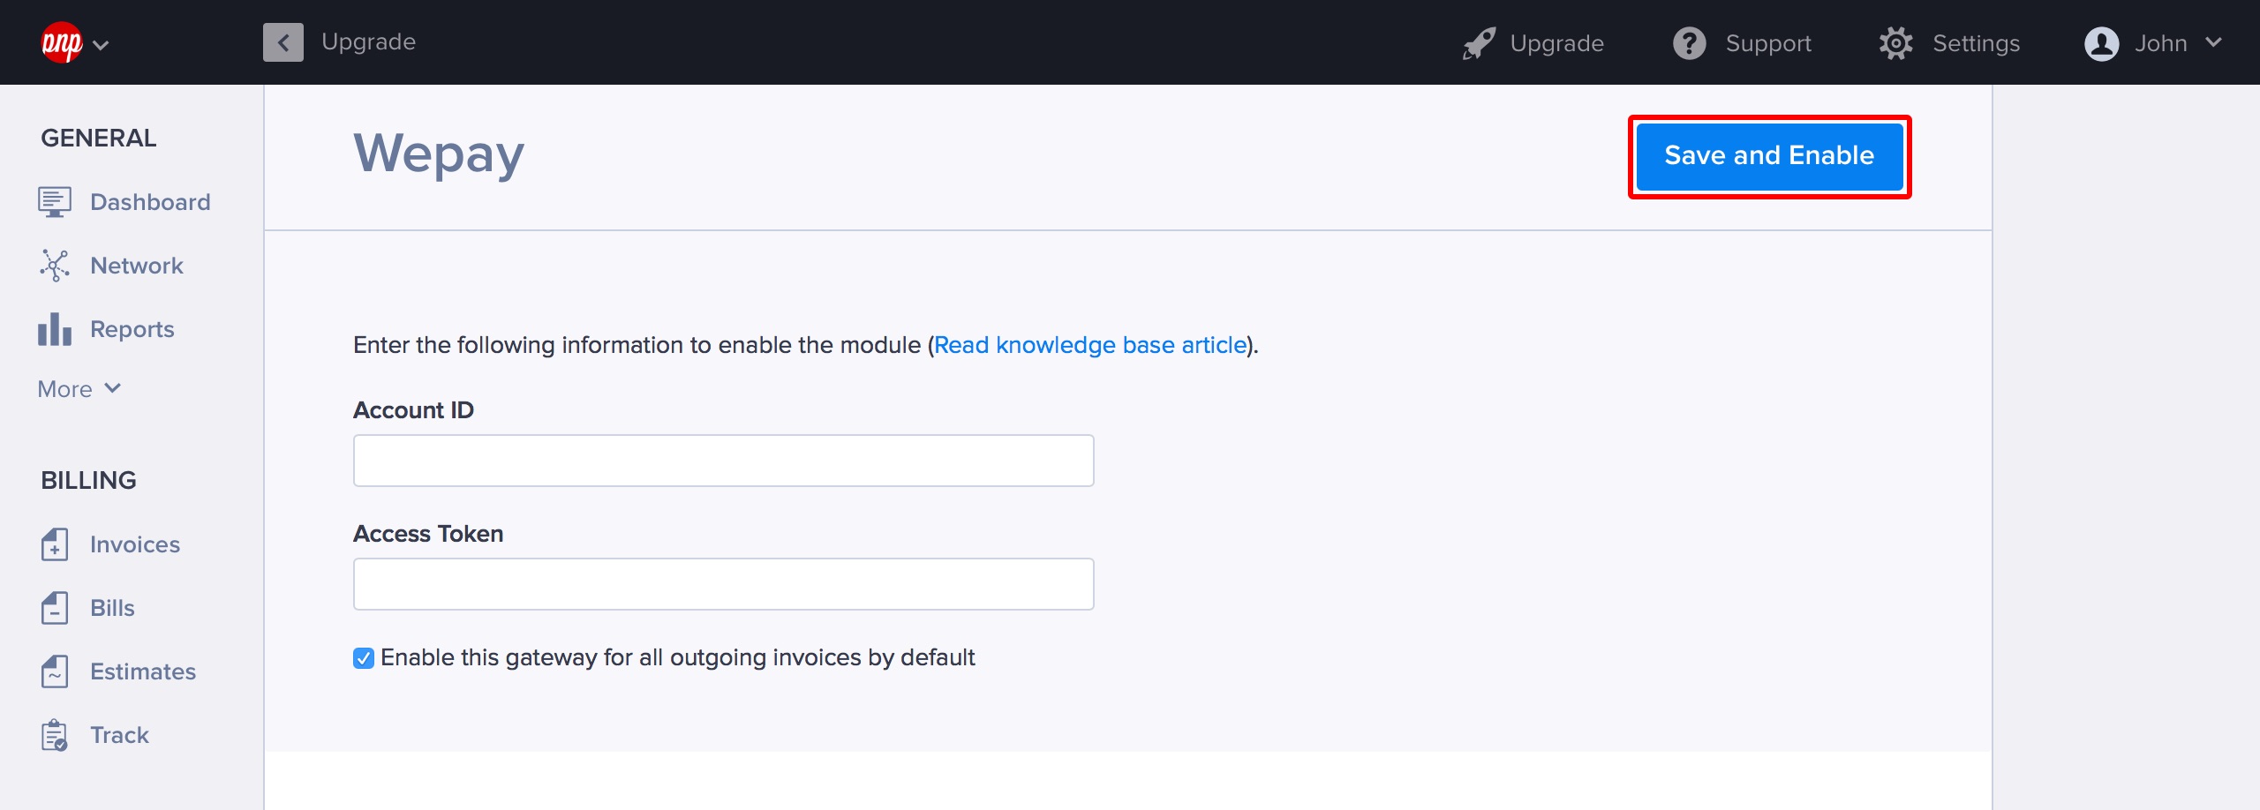Go to Reports in the sidebar
Viewport: 2260px width, 810px height.
132,329
